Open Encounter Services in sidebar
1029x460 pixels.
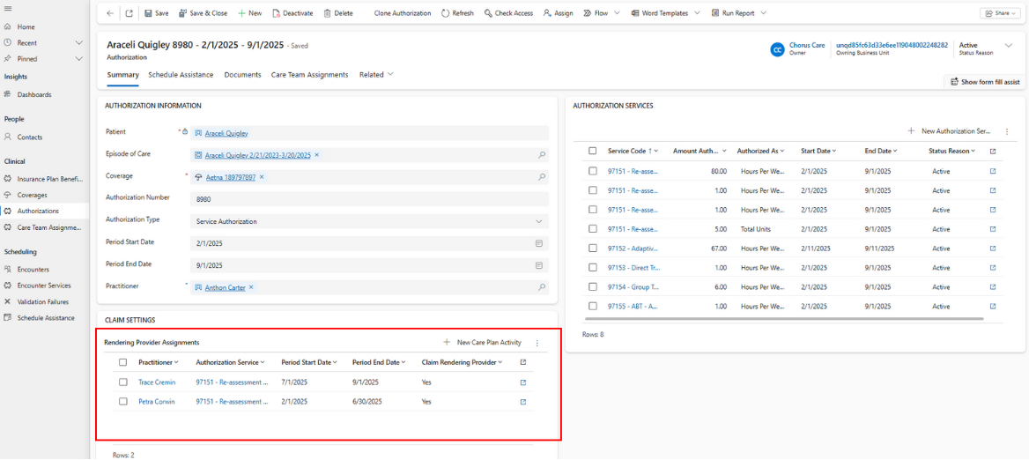coord(44,286)
